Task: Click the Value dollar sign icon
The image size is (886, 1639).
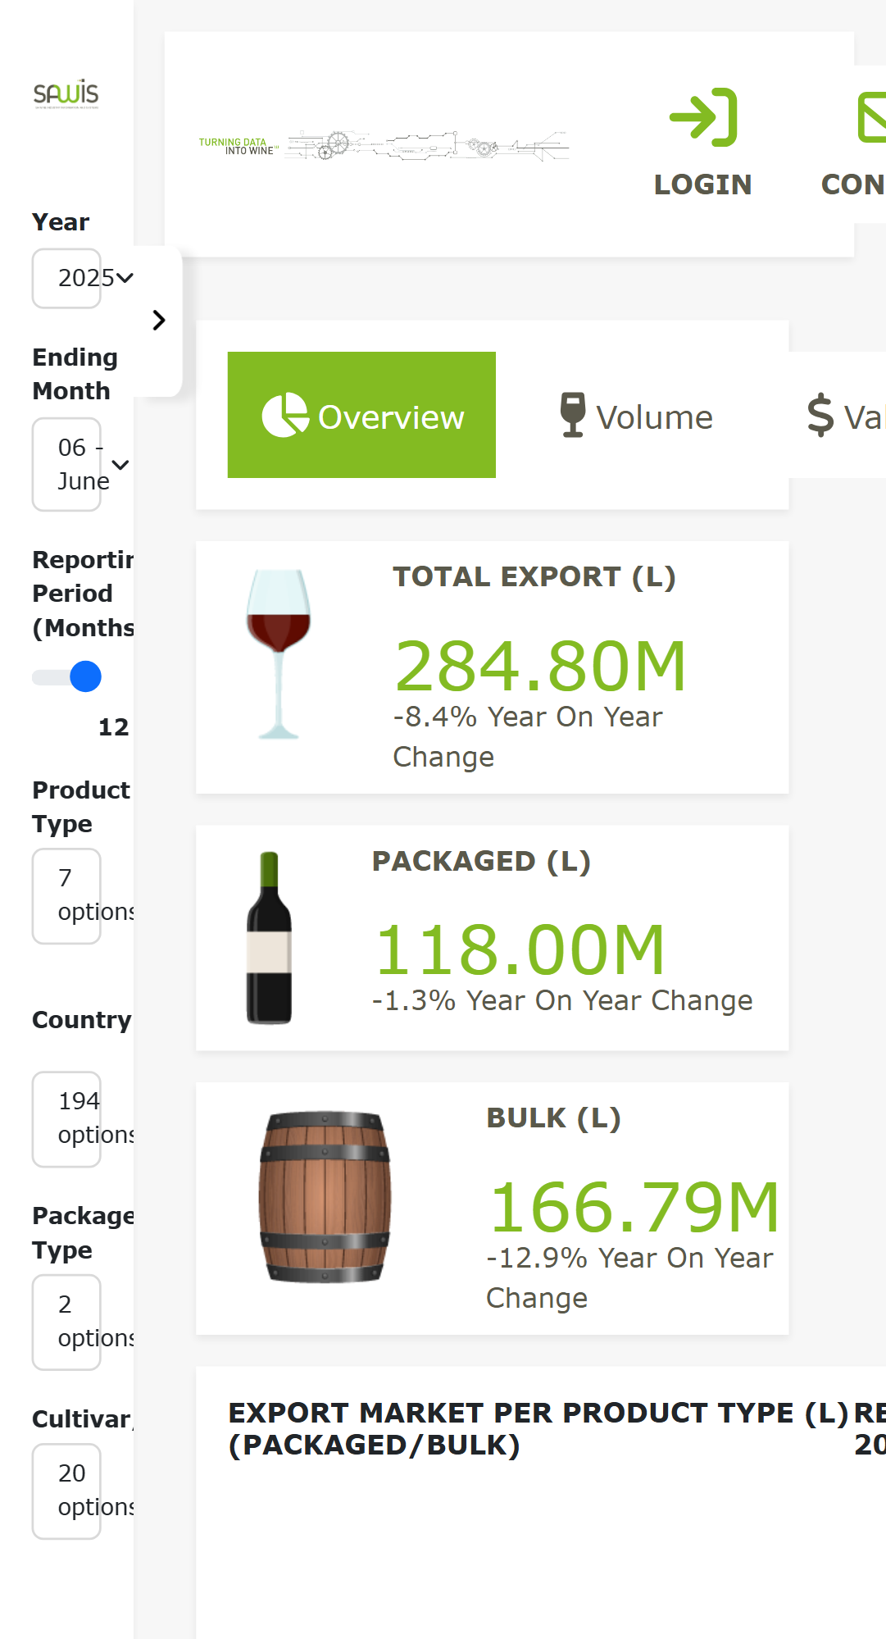Action: pos(820,415)
